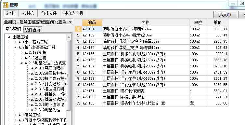Viewport: 245px width, 125px height.
Task: Click row number 13 header
Action: pyautogui.click(x=78, y=103)
